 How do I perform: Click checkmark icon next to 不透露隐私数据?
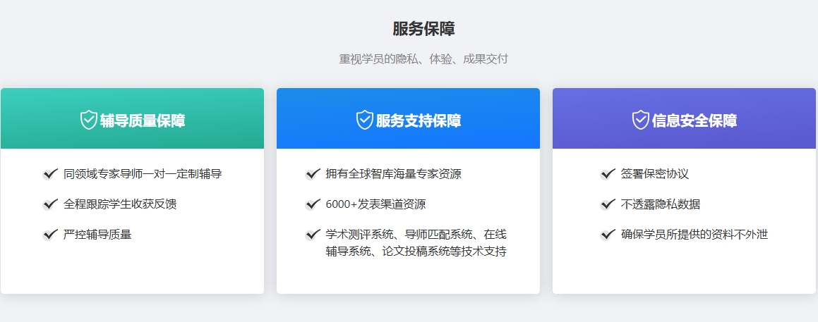pyautogui.click(x=608, y=204)
